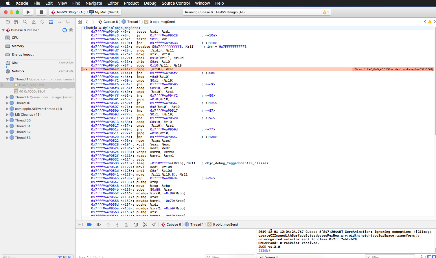Toggle breakpoints activation in debug bar
Viewport: 436px width, 258px height.
89,224
